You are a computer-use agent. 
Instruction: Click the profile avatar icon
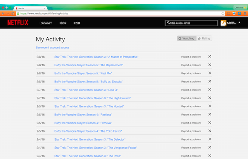click(x=224, y=23)
